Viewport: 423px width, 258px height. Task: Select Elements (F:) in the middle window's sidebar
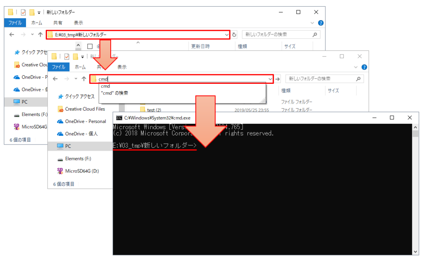[75, 159]
